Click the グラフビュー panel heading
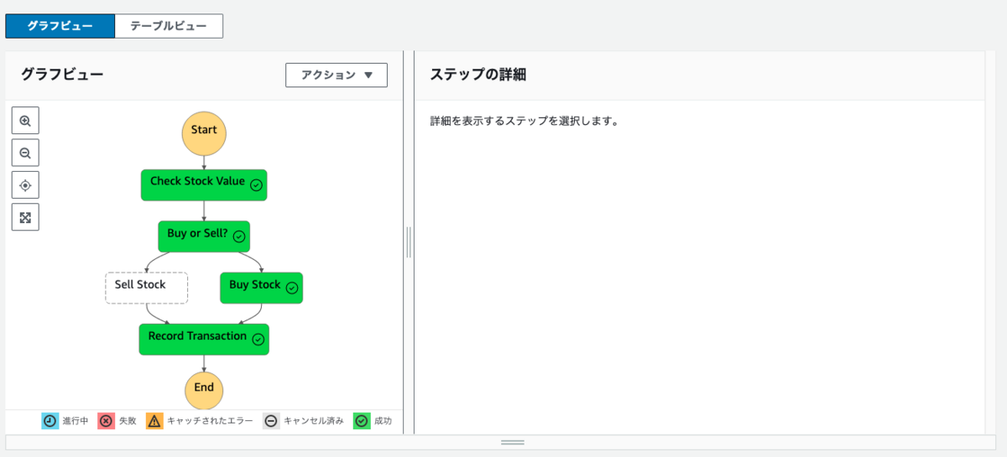The height and width of the screenshot is (457, 1007). pos(62,74)
